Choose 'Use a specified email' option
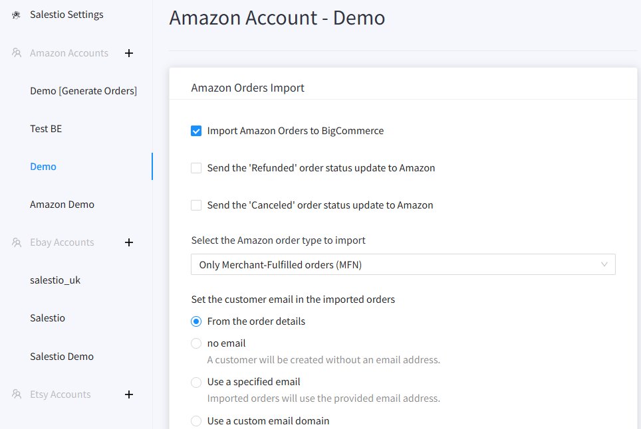The image size is (641, 429). coord(196,383)
